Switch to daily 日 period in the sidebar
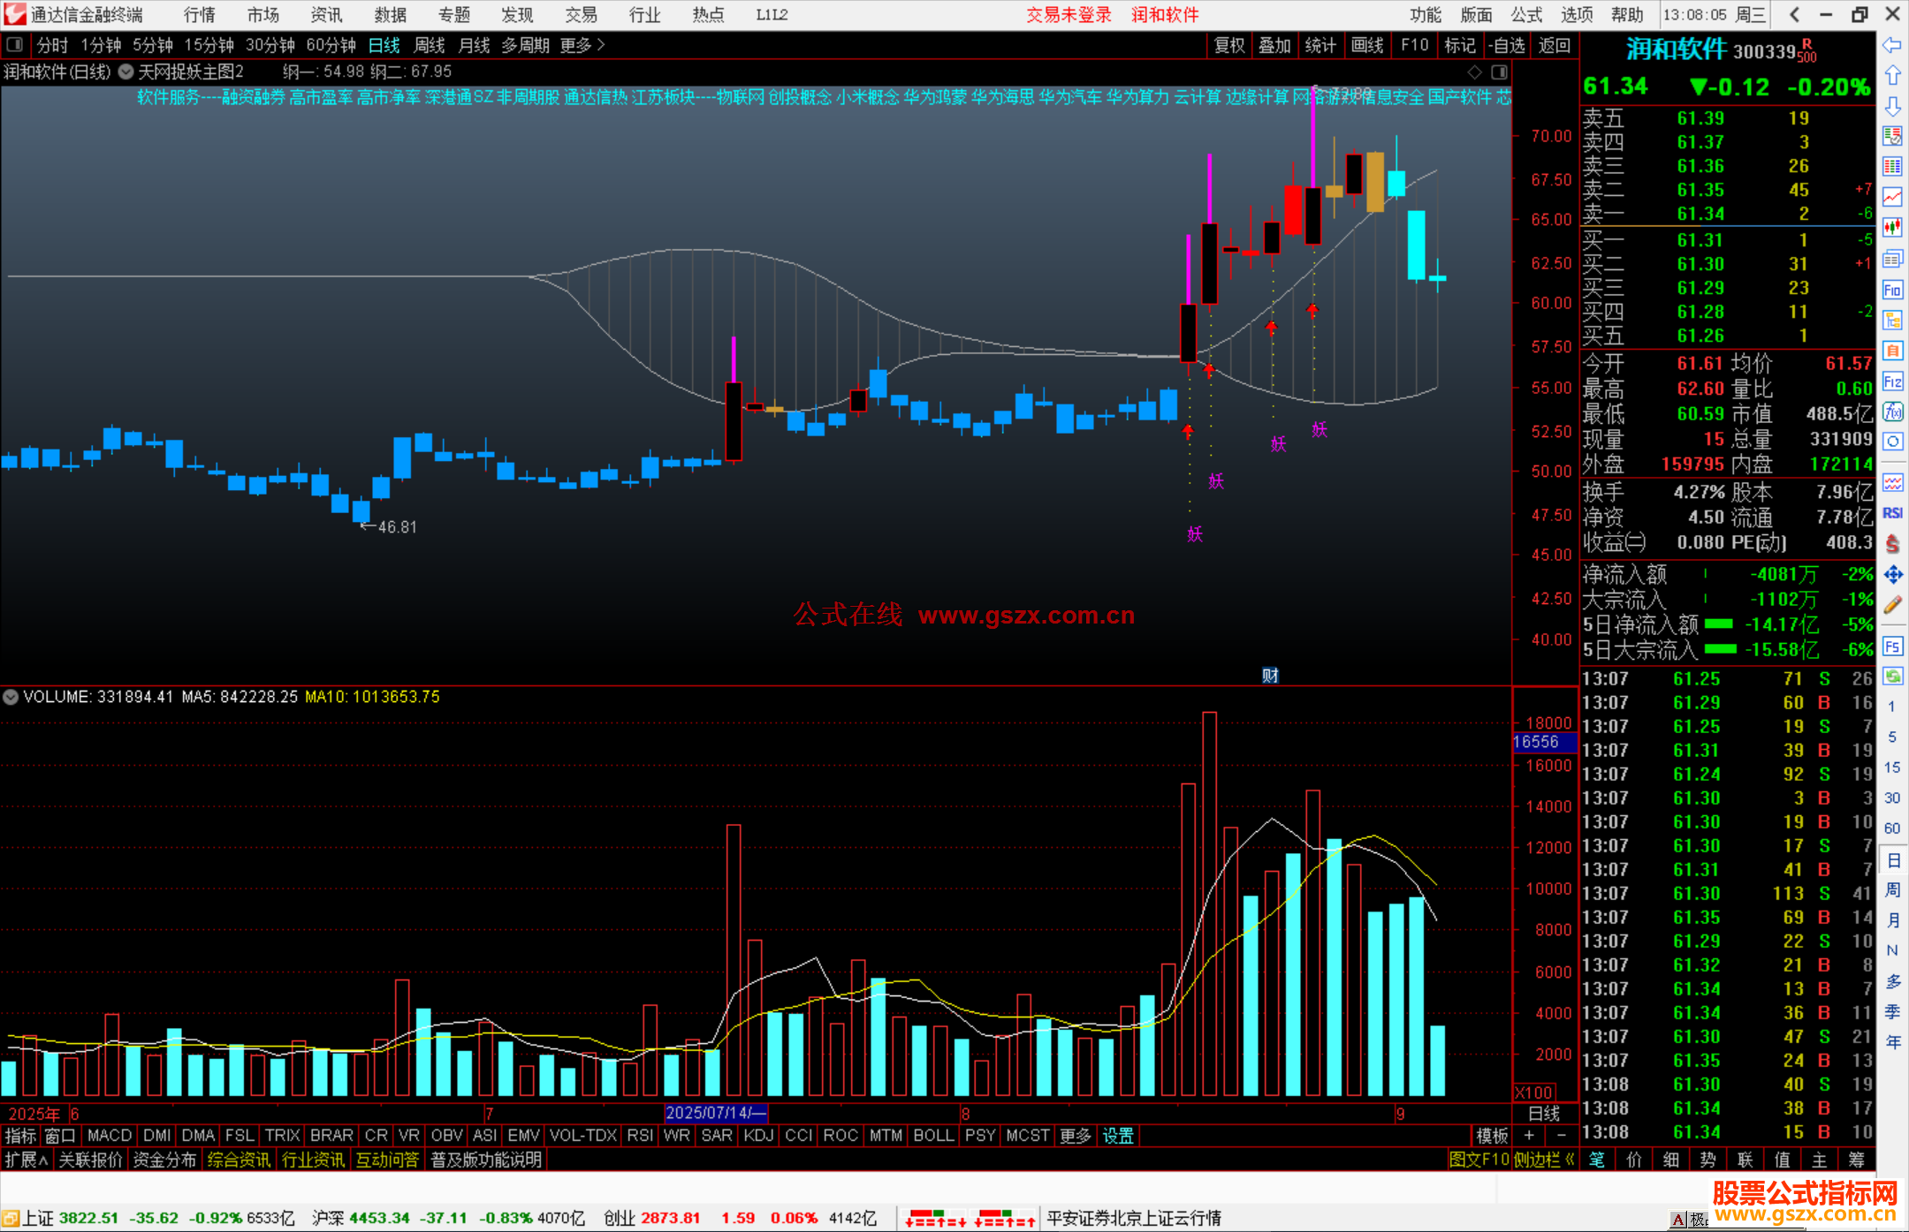This screenshot has height=1232, width=1909. 1892,859
